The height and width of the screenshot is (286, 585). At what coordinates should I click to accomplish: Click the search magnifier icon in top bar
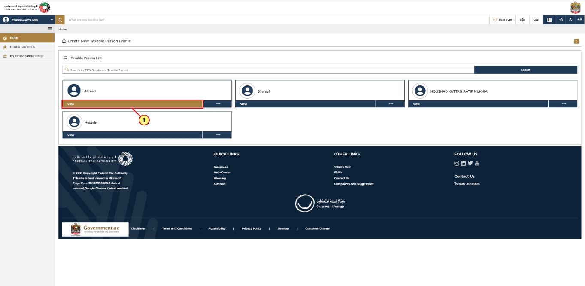click(60, 20)
